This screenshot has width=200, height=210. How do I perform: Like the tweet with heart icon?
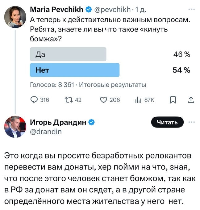pyautogui.click(x=103, y=100)
